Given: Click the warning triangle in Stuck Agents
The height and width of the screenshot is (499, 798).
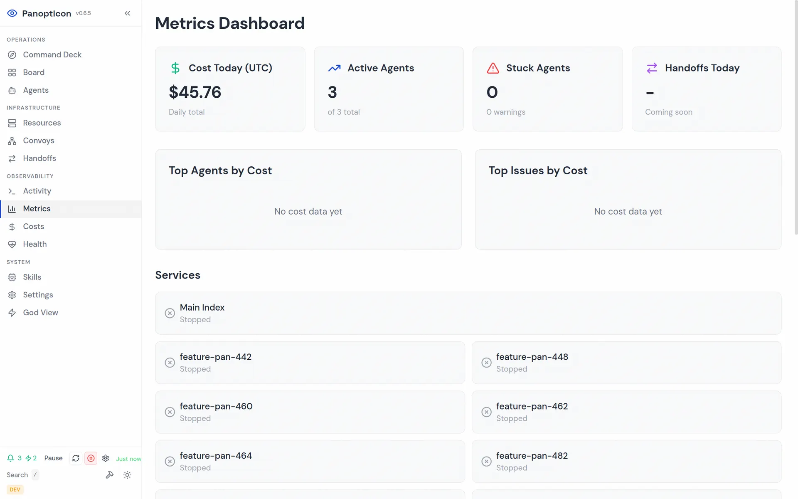Looking at the screenshot, I should coord(493,68).
